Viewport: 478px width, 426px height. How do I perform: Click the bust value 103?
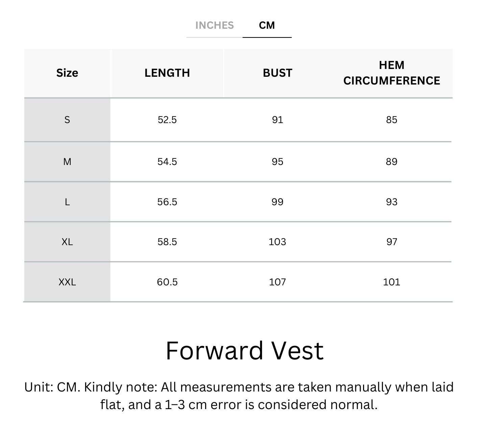[277, 242]
